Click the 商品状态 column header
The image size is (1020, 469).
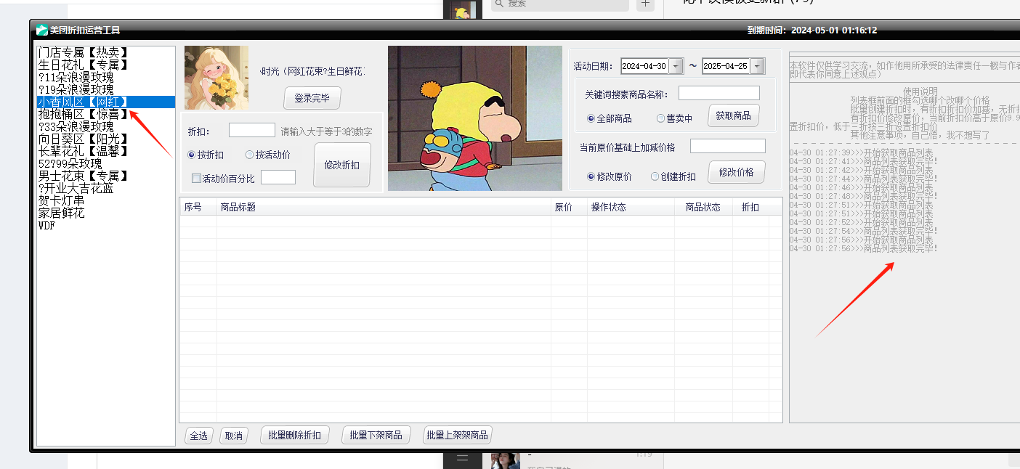click(x=703, y=207)
